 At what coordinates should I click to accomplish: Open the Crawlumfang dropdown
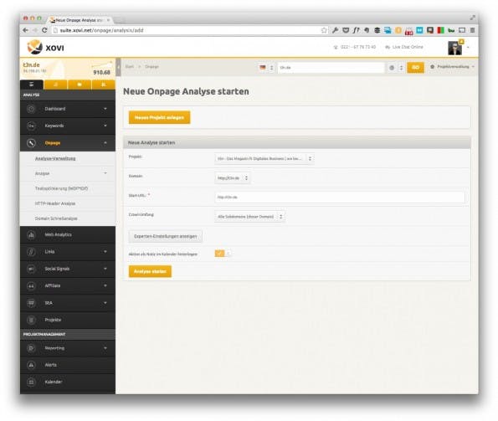tap(249, 217)
